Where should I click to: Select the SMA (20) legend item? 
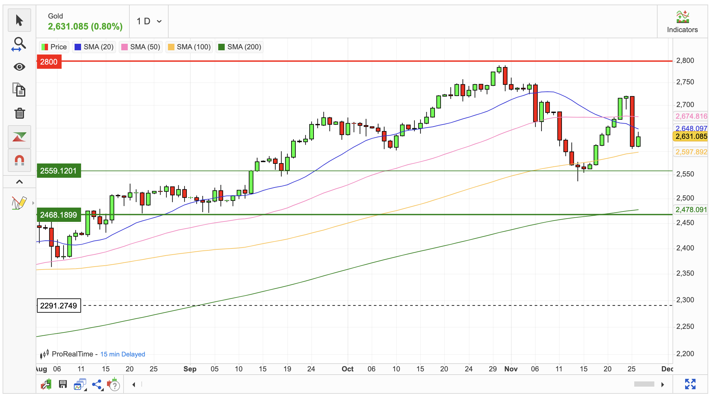point(94,47)
